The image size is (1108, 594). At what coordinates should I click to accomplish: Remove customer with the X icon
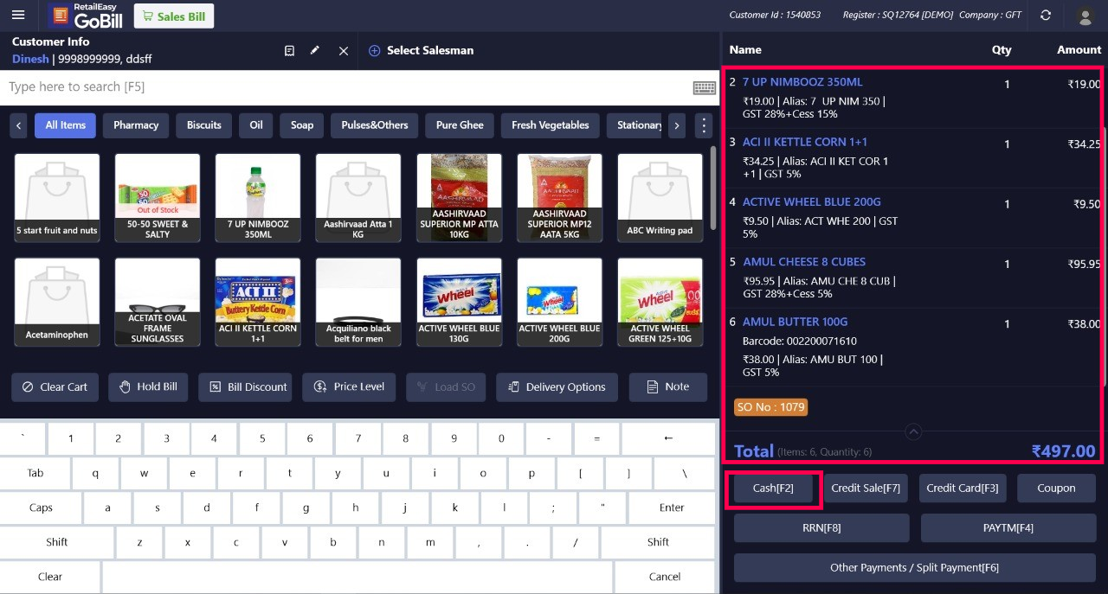pyautogui.click(x=344, y=51)
